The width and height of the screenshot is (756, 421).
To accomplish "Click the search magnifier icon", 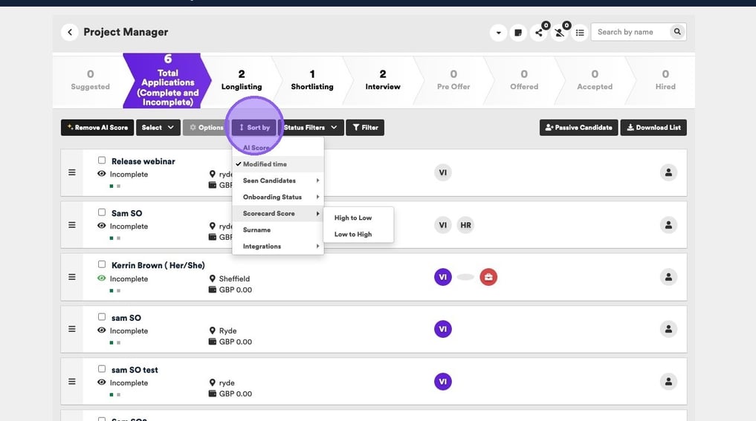I will pyautogui.click(x=676, y=32).
